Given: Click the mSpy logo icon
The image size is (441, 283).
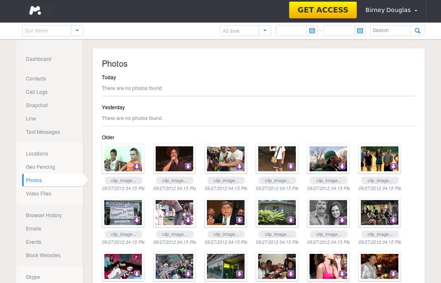Looking at the screenshot, I should point(35,11).
